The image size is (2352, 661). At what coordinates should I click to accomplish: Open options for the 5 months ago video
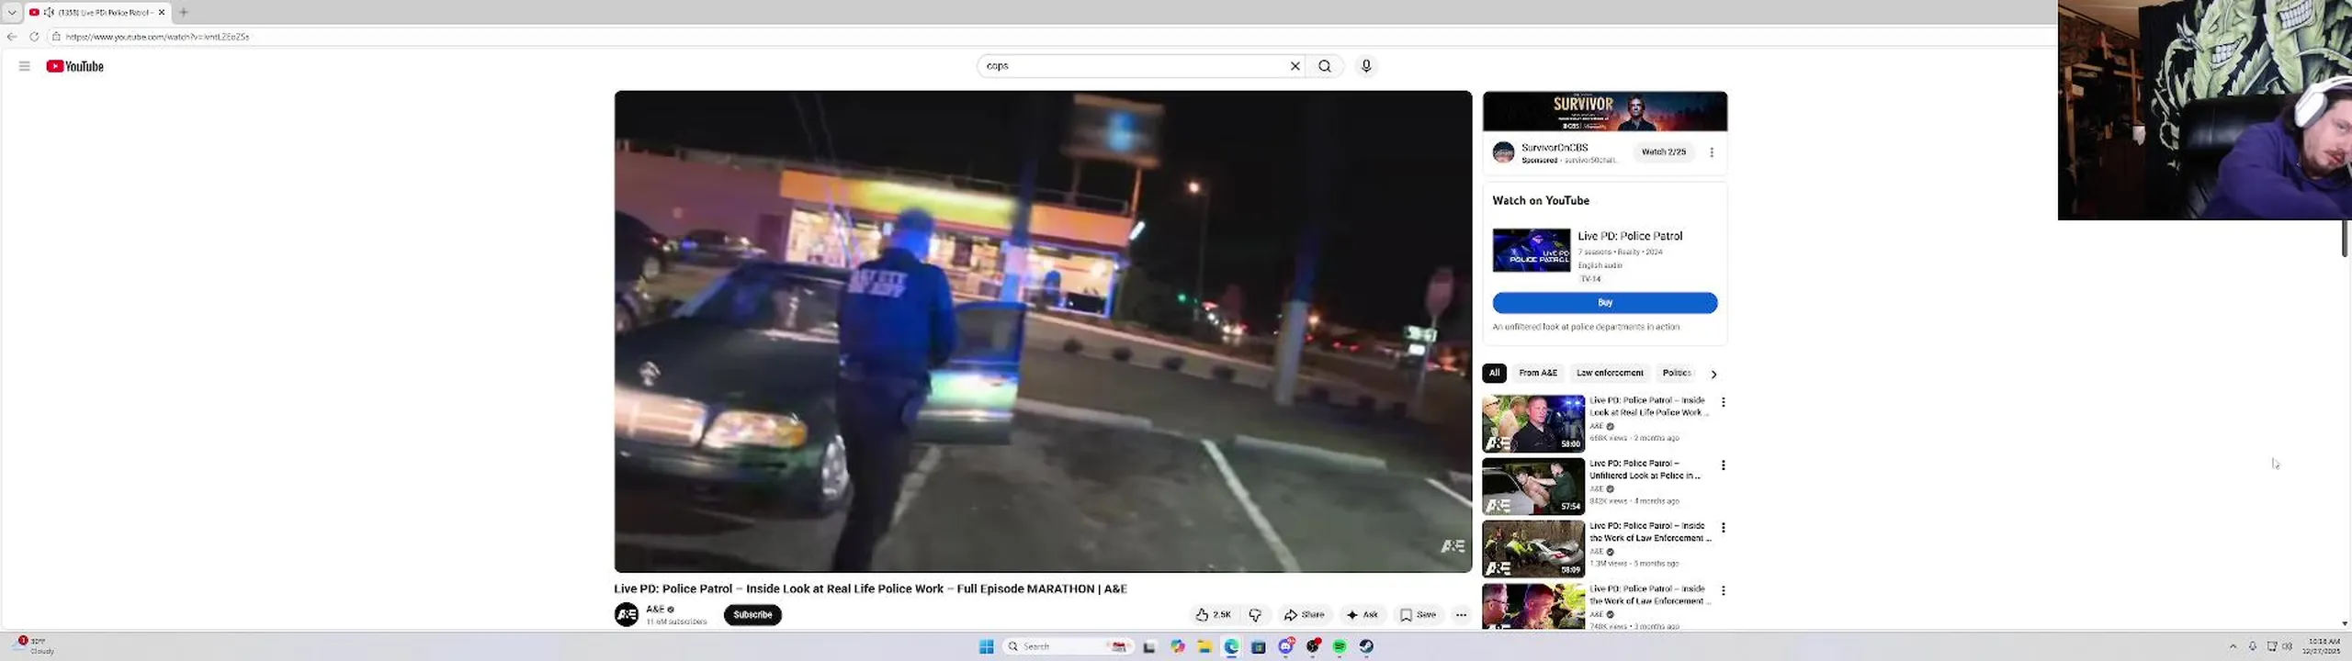click(x=1723, y=528)
